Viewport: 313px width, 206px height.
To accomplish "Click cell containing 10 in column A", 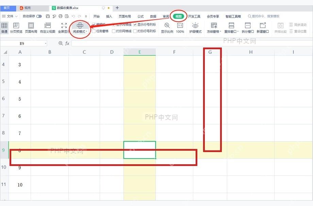I will tap(20, 185).
